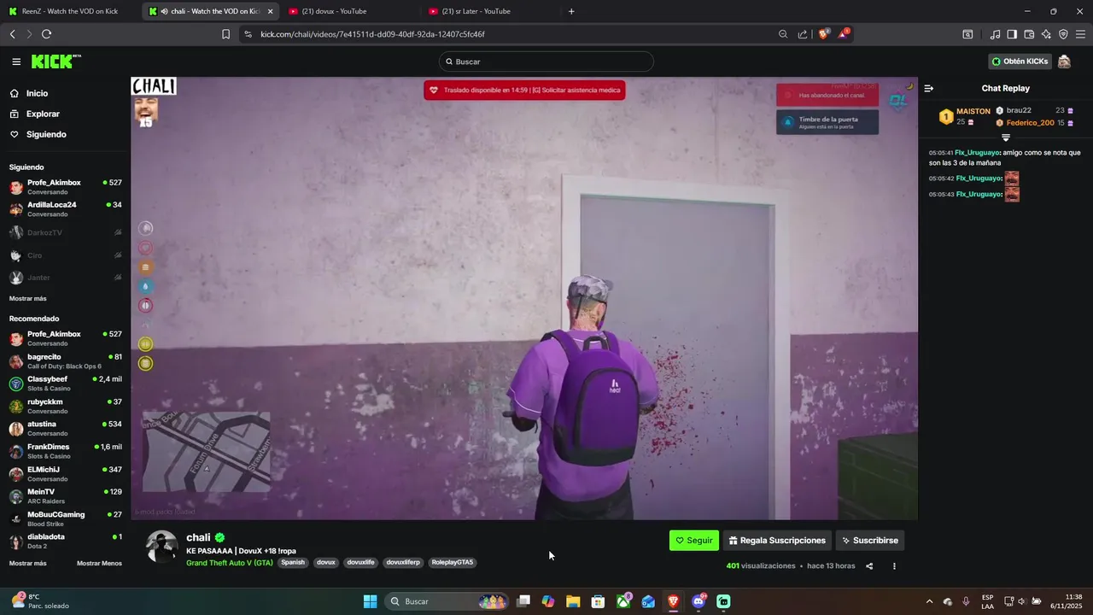The image size is (1093, 615).
Task: Zoom out using address bar magnifier
Action: (x=783, y=34)
